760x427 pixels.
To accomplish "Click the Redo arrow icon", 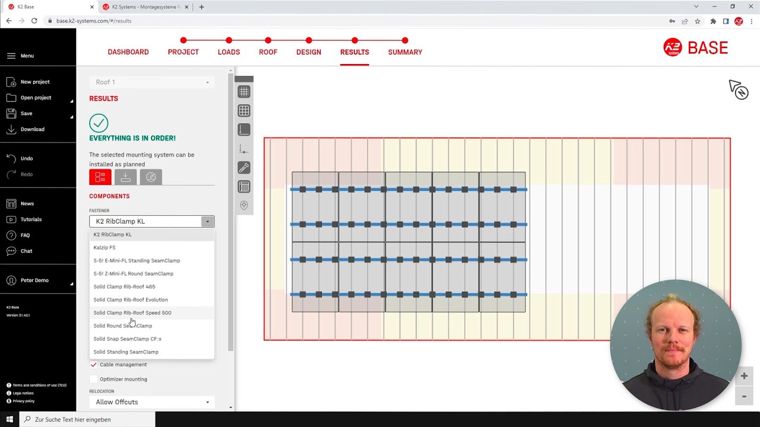I will click(x=11, y=174).
